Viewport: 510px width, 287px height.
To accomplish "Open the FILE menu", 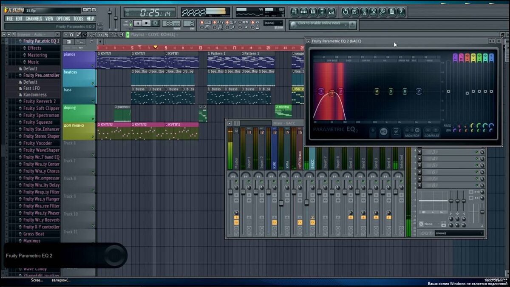I will click(x=10, y=19).
